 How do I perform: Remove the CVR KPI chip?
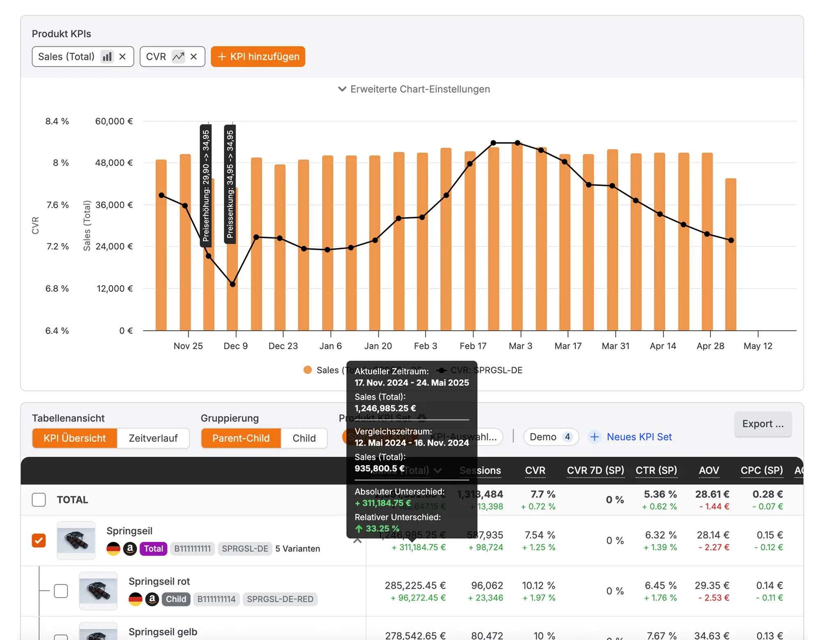(x=194, y=57)
